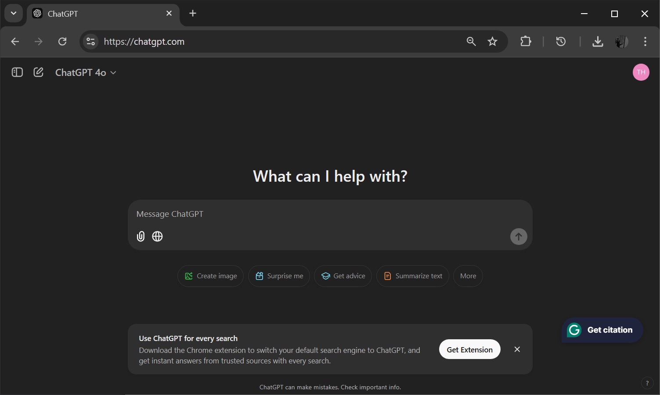Switch to the ChatGPT browser tab

(x=88, y=13)
